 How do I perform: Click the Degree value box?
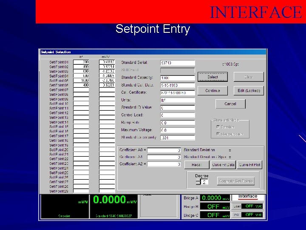(x=204, y=182)
